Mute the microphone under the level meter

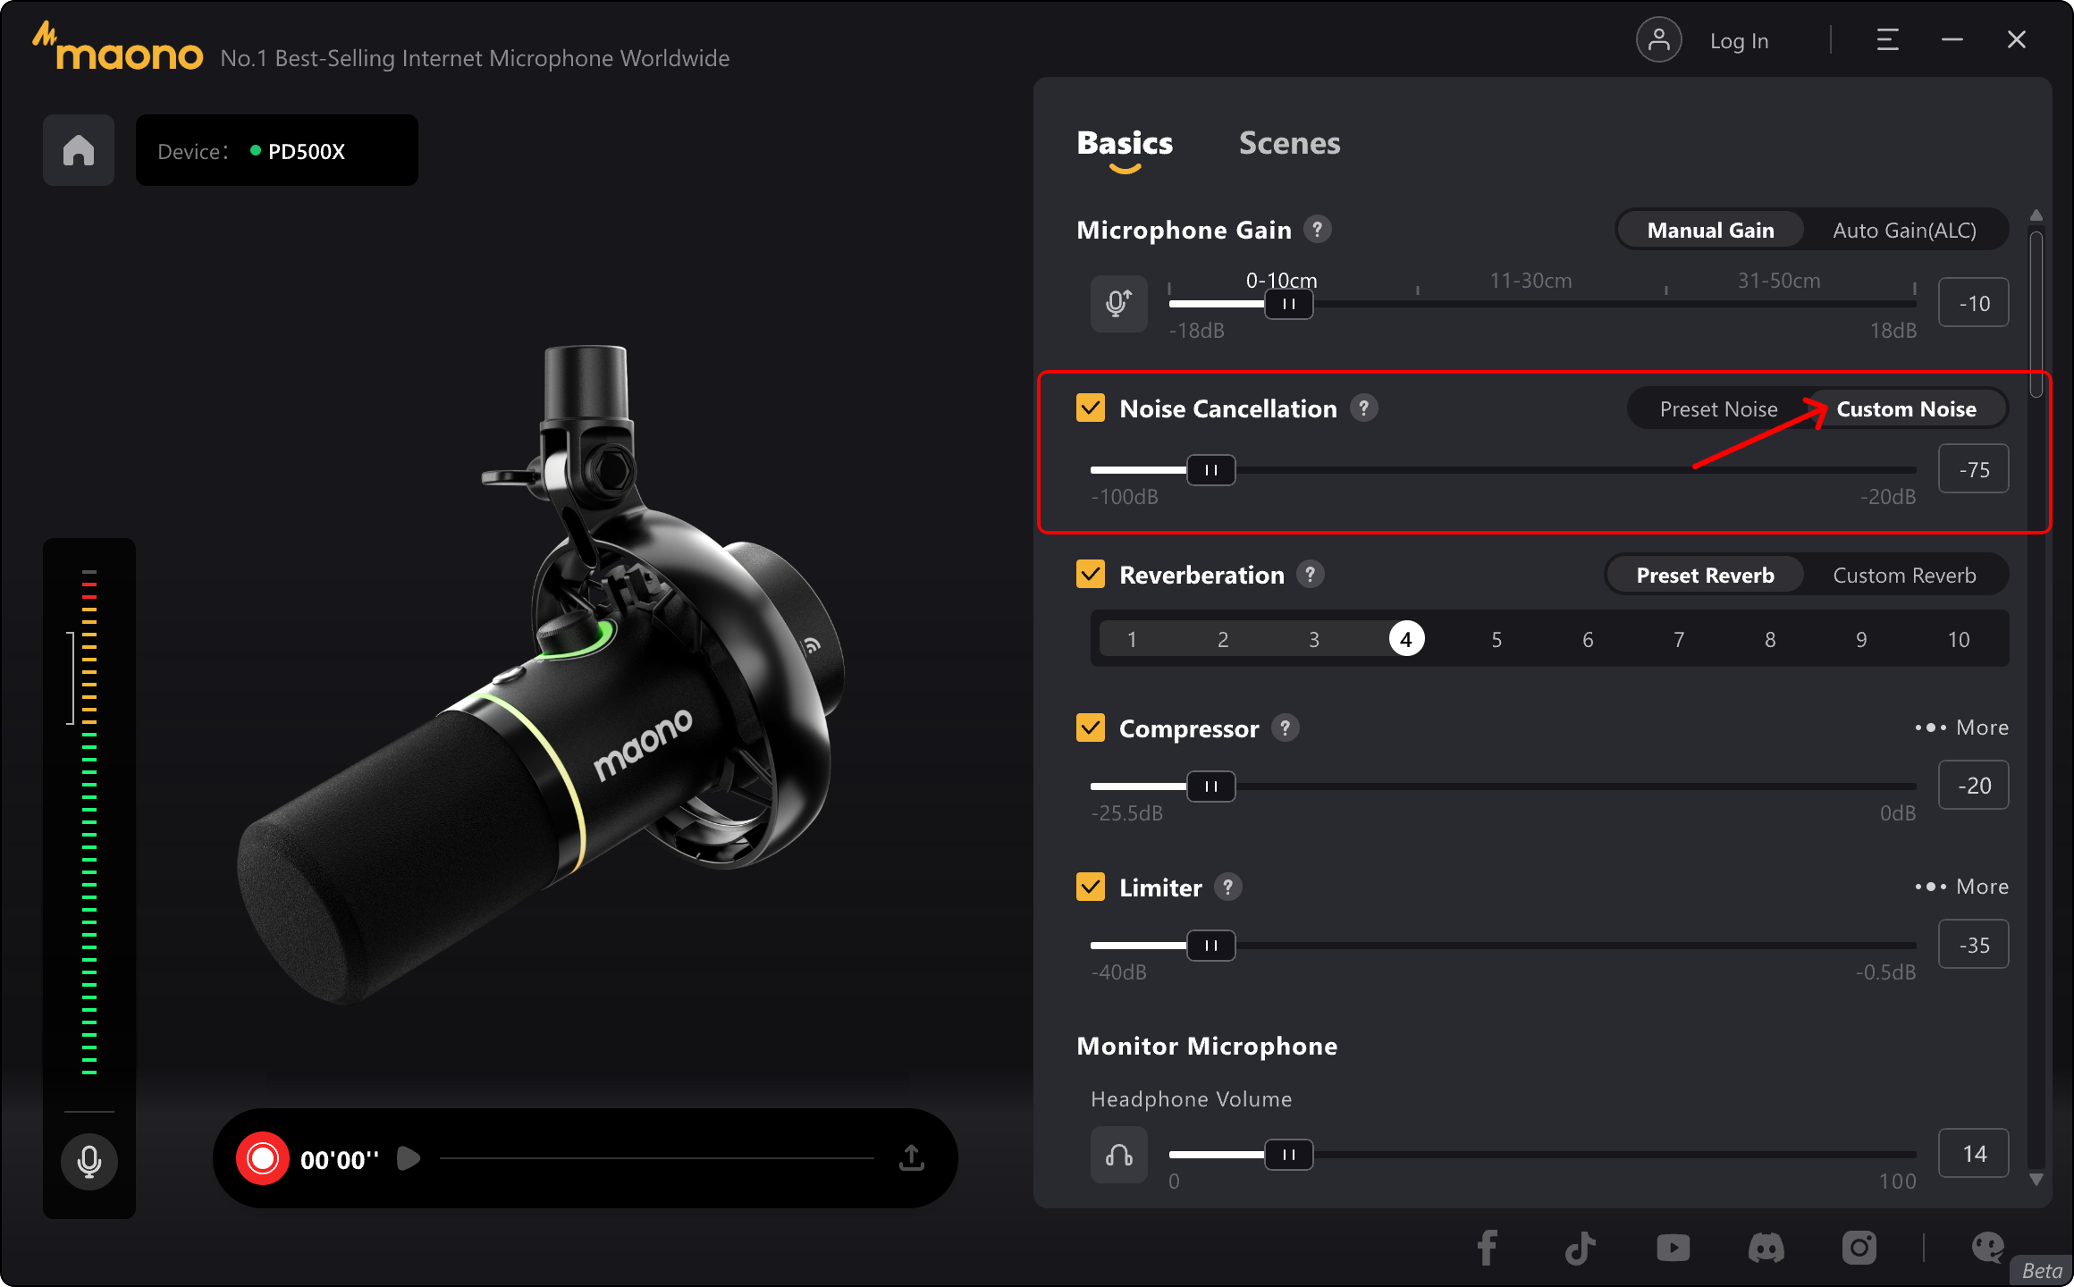pos(89,1161)
